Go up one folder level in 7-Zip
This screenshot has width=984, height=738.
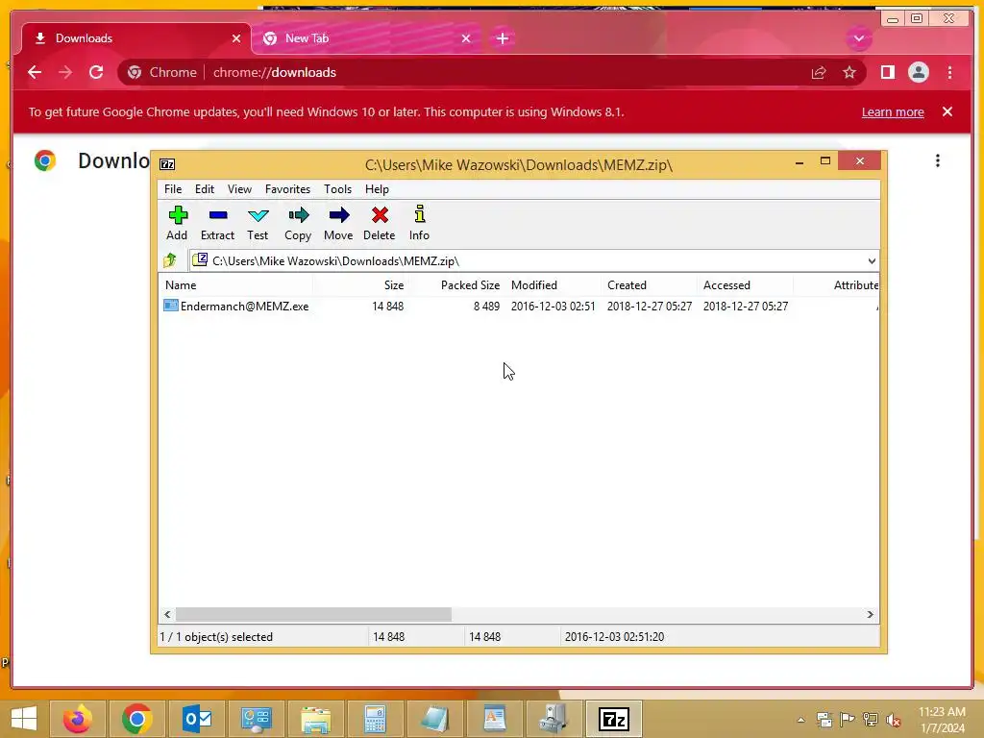170,260
